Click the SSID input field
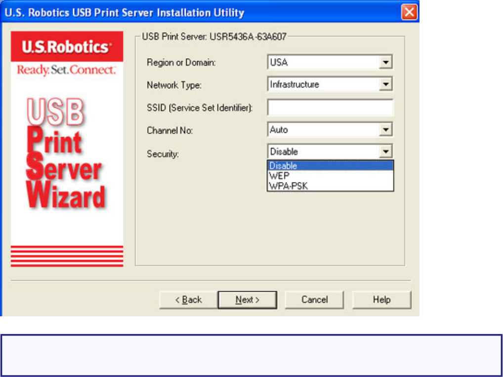This screenshot has width=503, height=377. pos(330,107)
